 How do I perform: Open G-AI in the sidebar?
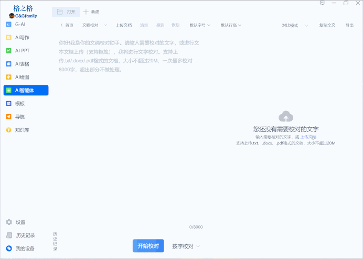tap(21, 24)
